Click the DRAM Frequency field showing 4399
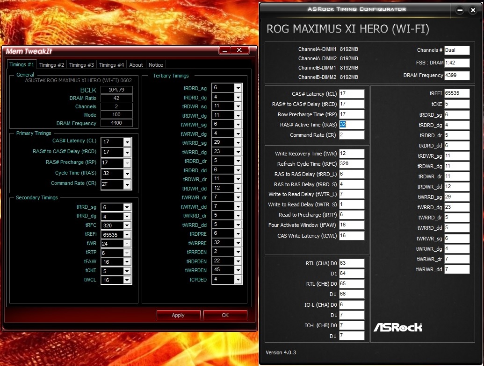 point(457,75)
